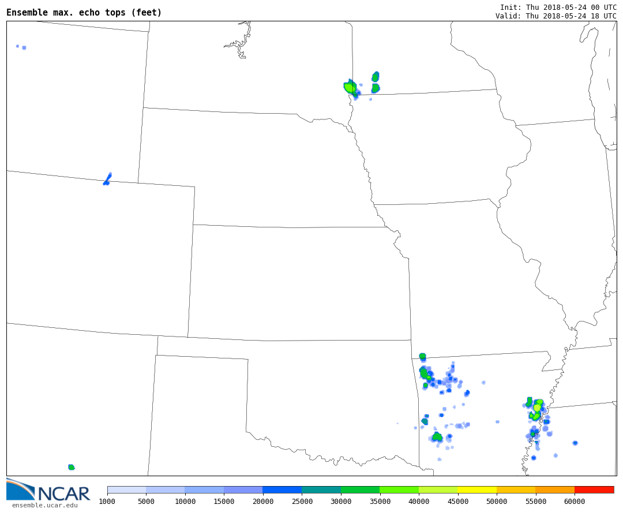Click the "Ensemble max. echo tops (feet)" title
Image resolution: width=623 pixels, height=512 pixels.
84,13
